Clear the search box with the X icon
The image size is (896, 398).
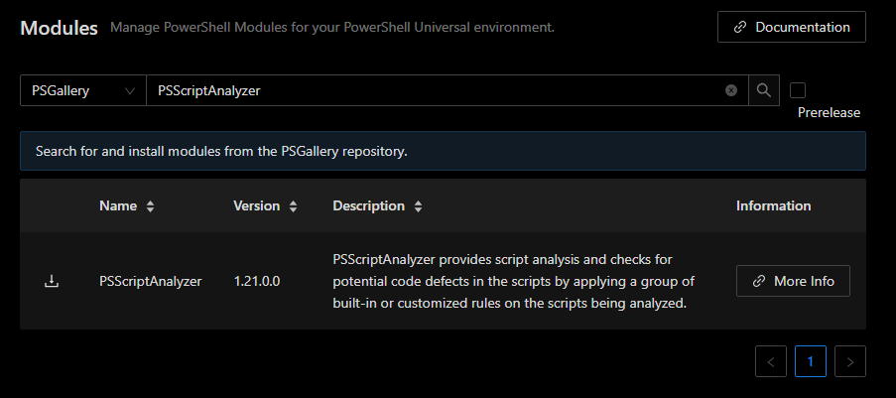click(x=731, y=90)
